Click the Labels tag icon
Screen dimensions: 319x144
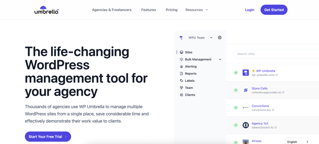point(182,81)
